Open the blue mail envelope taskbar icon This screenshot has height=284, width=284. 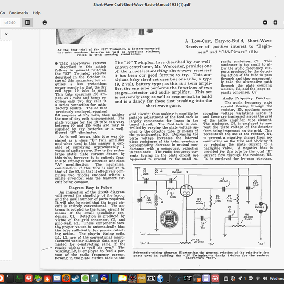pos(57,278)
